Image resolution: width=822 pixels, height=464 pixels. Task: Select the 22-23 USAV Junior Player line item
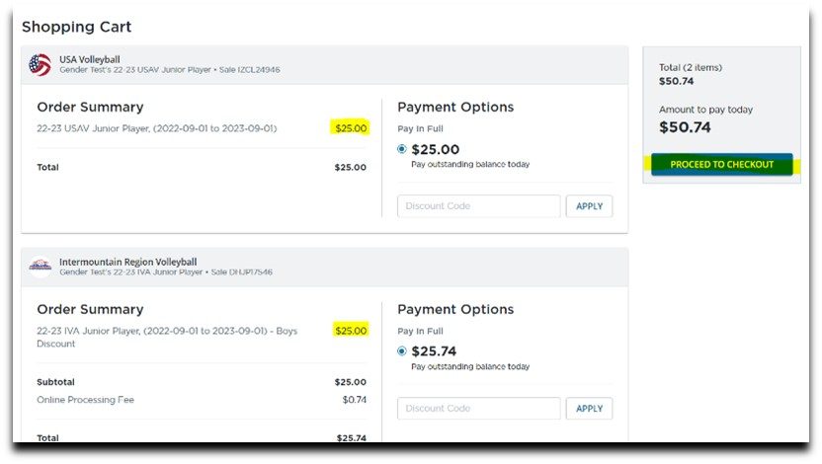coord(157,128)
